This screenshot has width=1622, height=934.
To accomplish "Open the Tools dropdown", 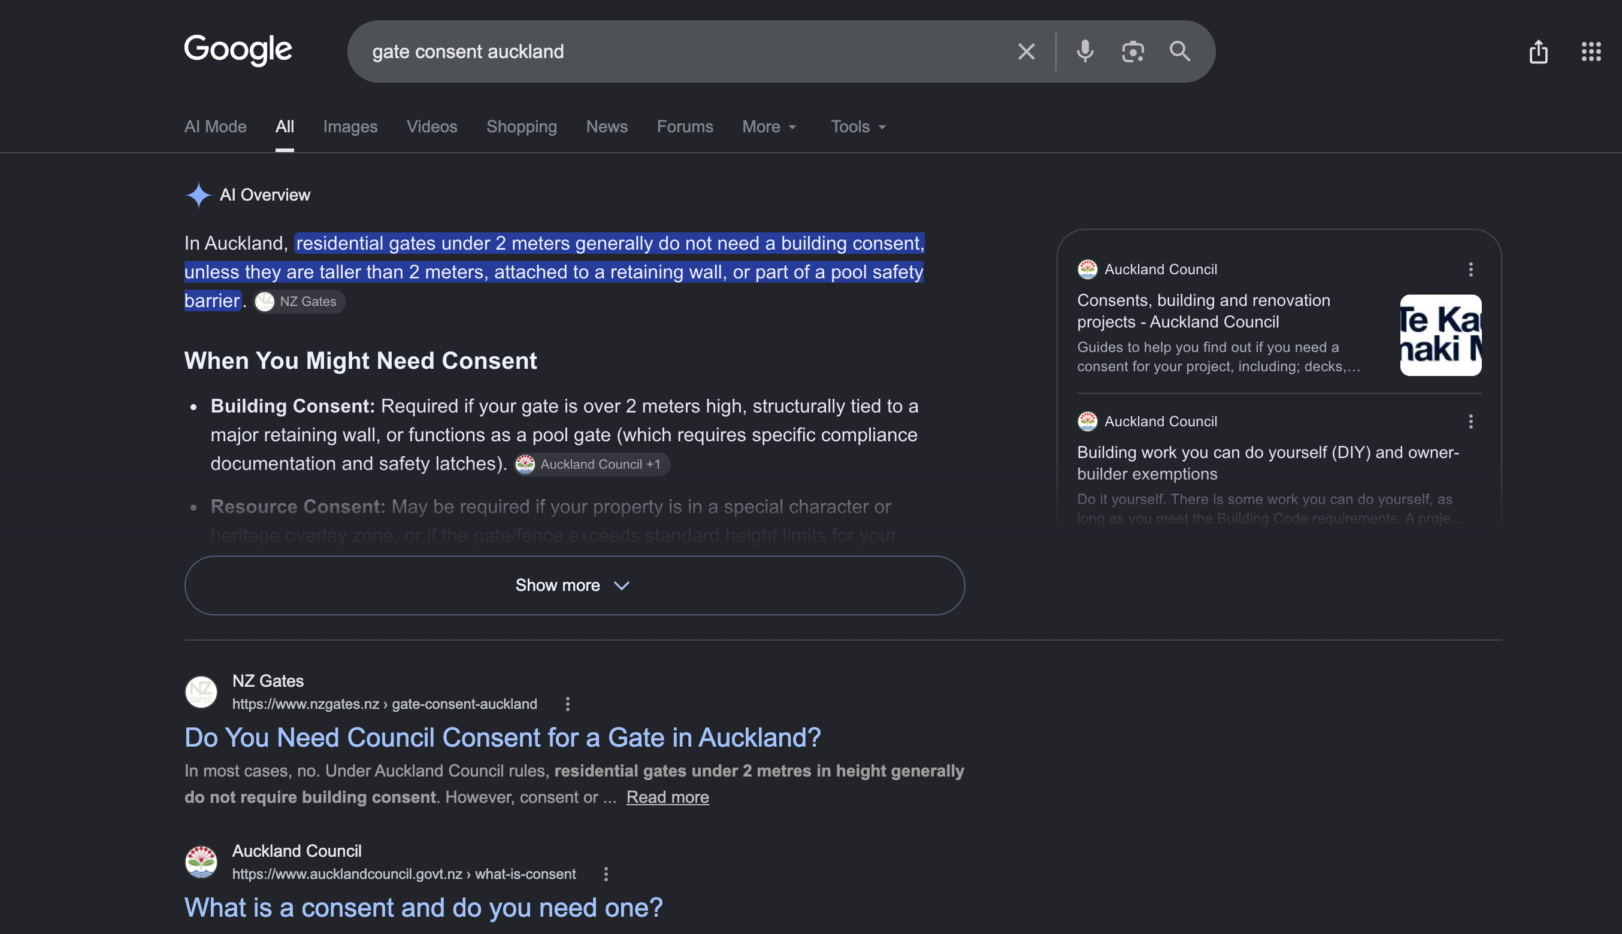I will pyautogui.click(x=858, y=127).
